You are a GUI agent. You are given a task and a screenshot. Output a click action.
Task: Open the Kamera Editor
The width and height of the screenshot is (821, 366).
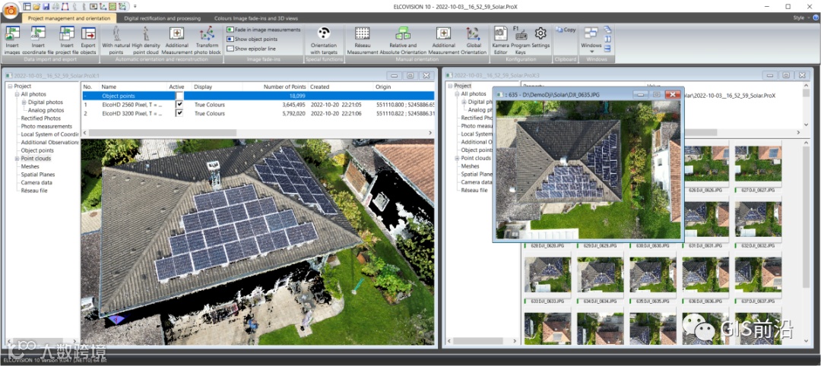tap(500, 39)
